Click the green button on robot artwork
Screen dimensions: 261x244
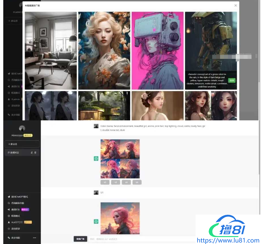coord(232,80)
